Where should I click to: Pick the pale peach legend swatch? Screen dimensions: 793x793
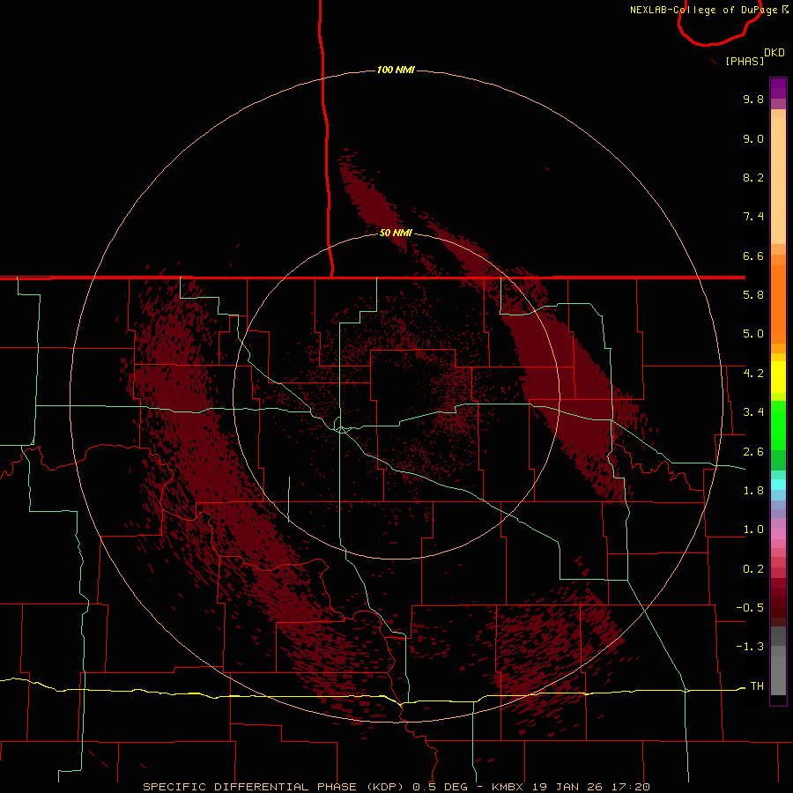(778, 181)
